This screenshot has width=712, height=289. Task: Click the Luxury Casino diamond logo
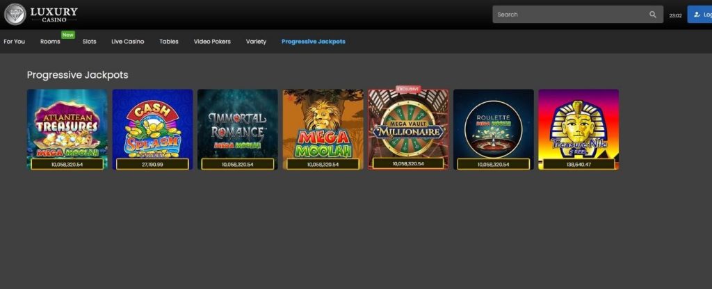pos(15,14)
